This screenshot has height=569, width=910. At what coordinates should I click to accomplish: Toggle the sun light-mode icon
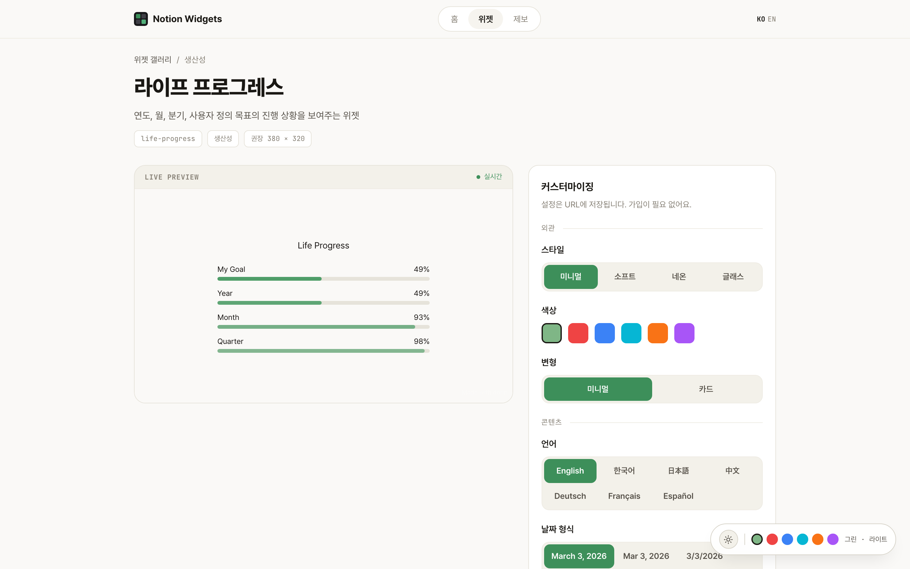point(728,539)
